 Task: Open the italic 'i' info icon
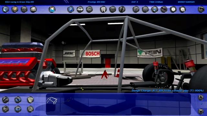(x=122, y=9)
